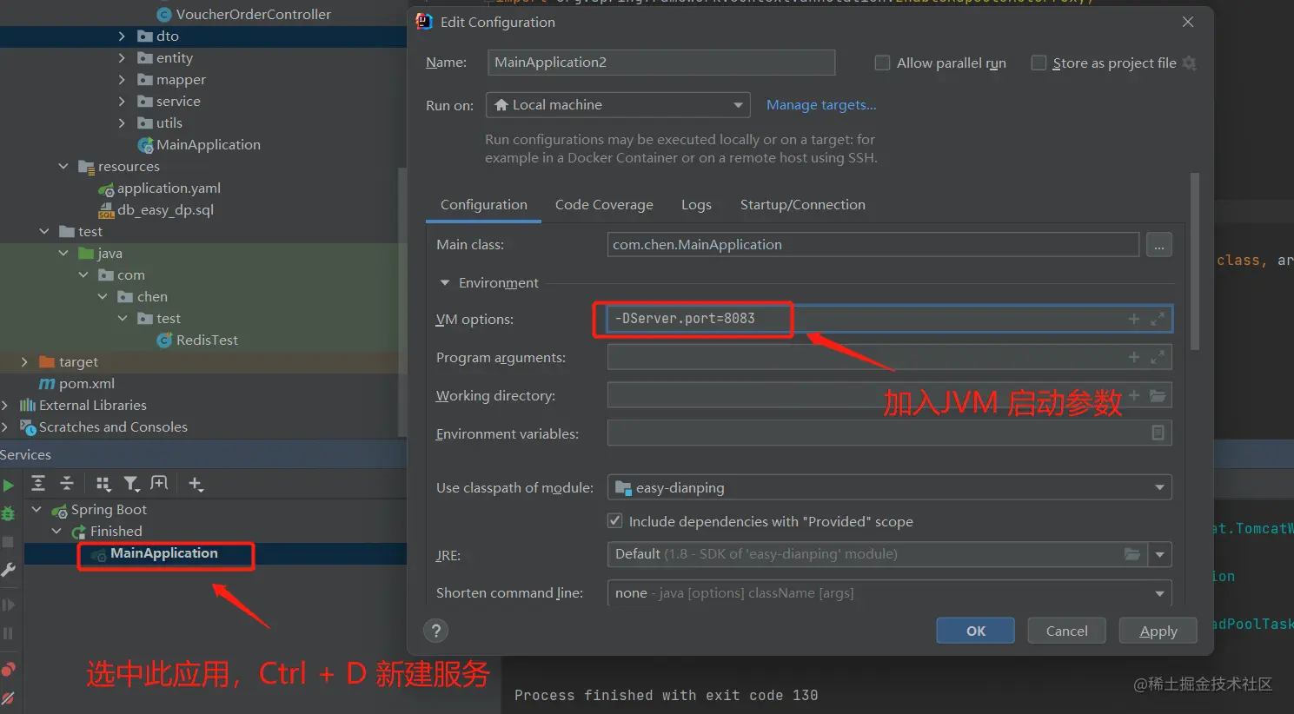Screen dimensions: 1294x714
Task: Switch to the Logs tab
Action: [x=696, y=205]
